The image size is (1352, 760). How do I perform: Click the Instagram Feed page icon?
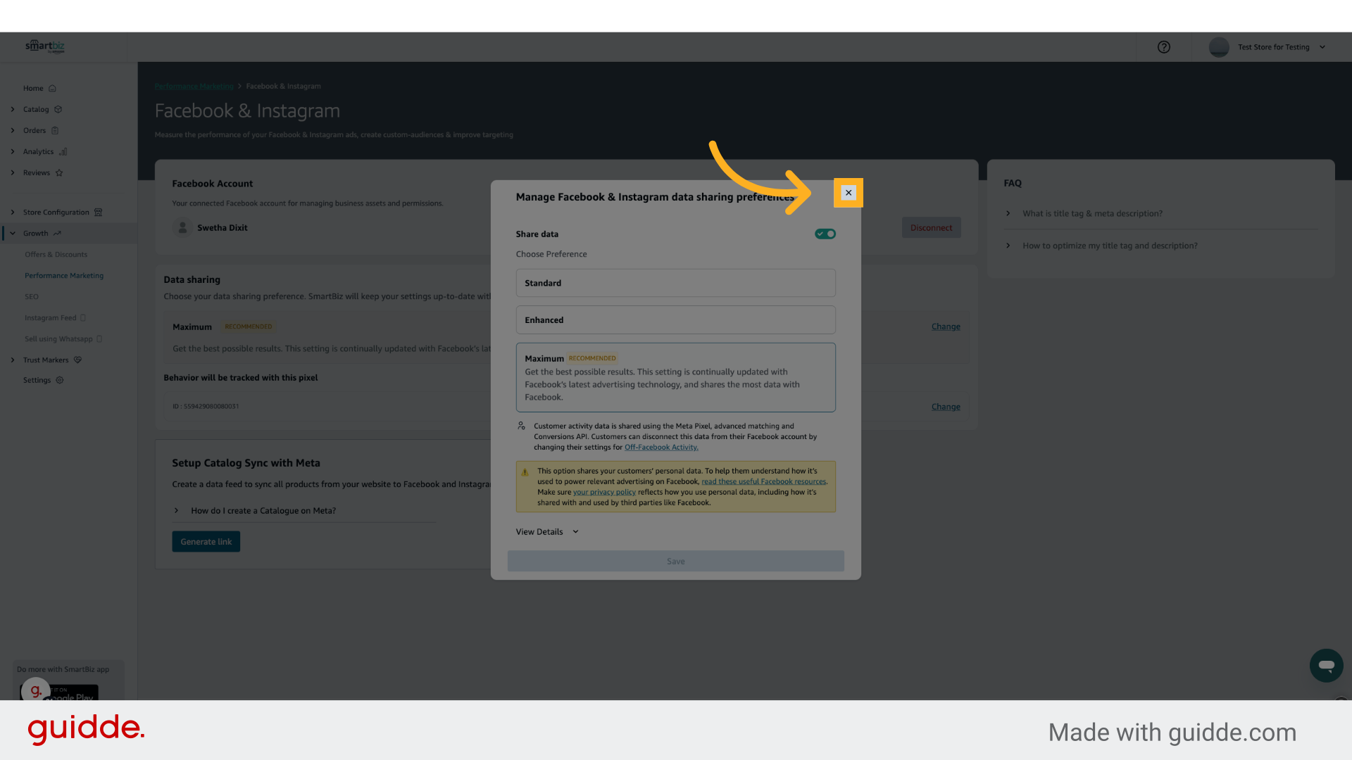(83, 318)
